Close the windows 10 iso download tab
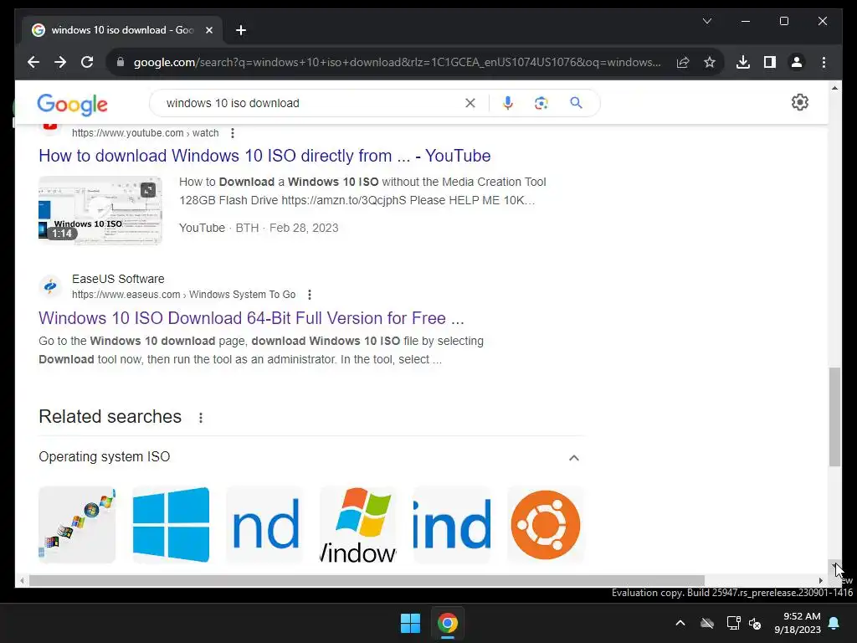 (208, 30)
